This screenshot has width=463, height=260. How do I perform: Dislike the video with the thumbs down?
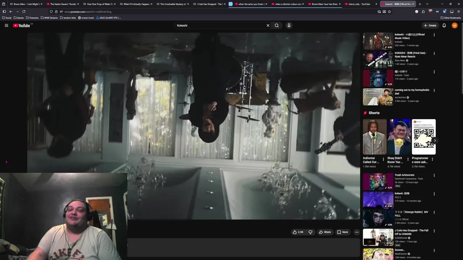coord(310,232)
